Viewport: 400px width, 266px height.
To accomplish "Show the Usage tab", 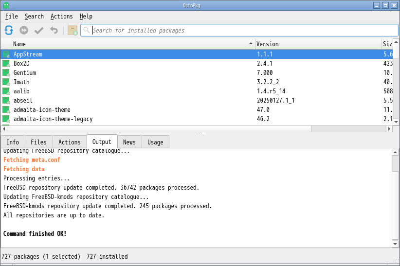I will pos(155,142).
